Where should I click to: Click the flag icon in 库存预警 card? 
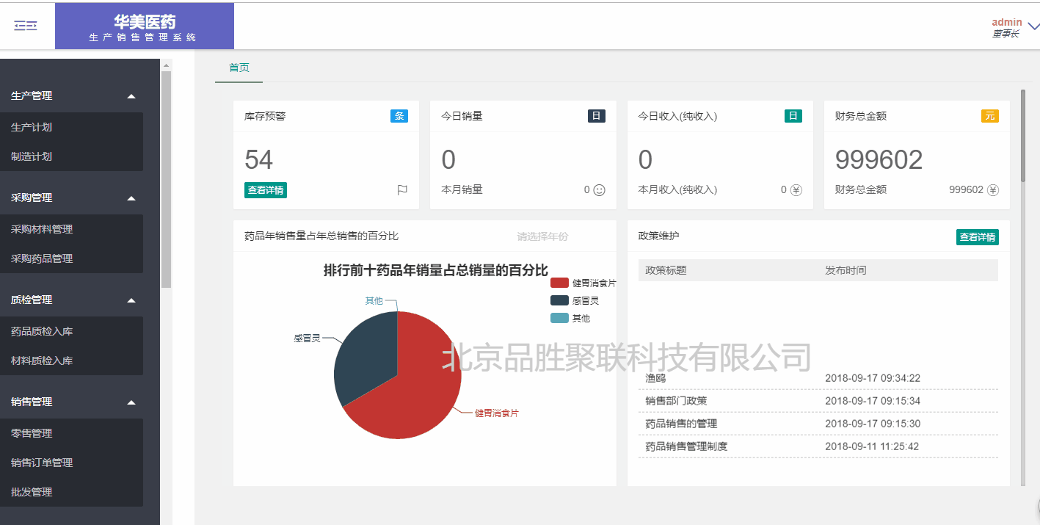[402, 190]
